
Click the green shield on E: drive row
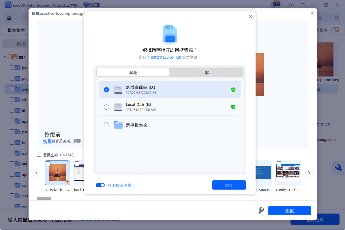point(233,107)
